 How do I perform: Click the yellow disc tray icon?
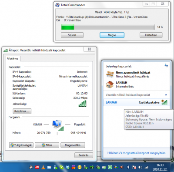(80, 167)
